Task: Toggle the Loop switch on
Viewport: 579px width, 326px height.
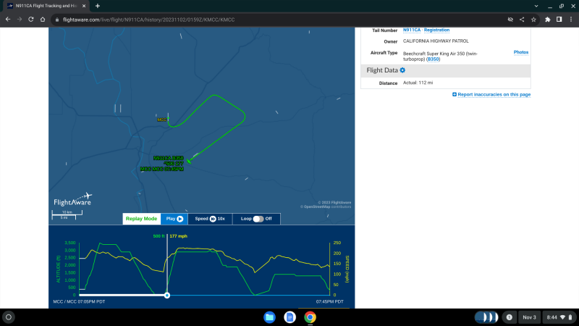Action: 258,219
